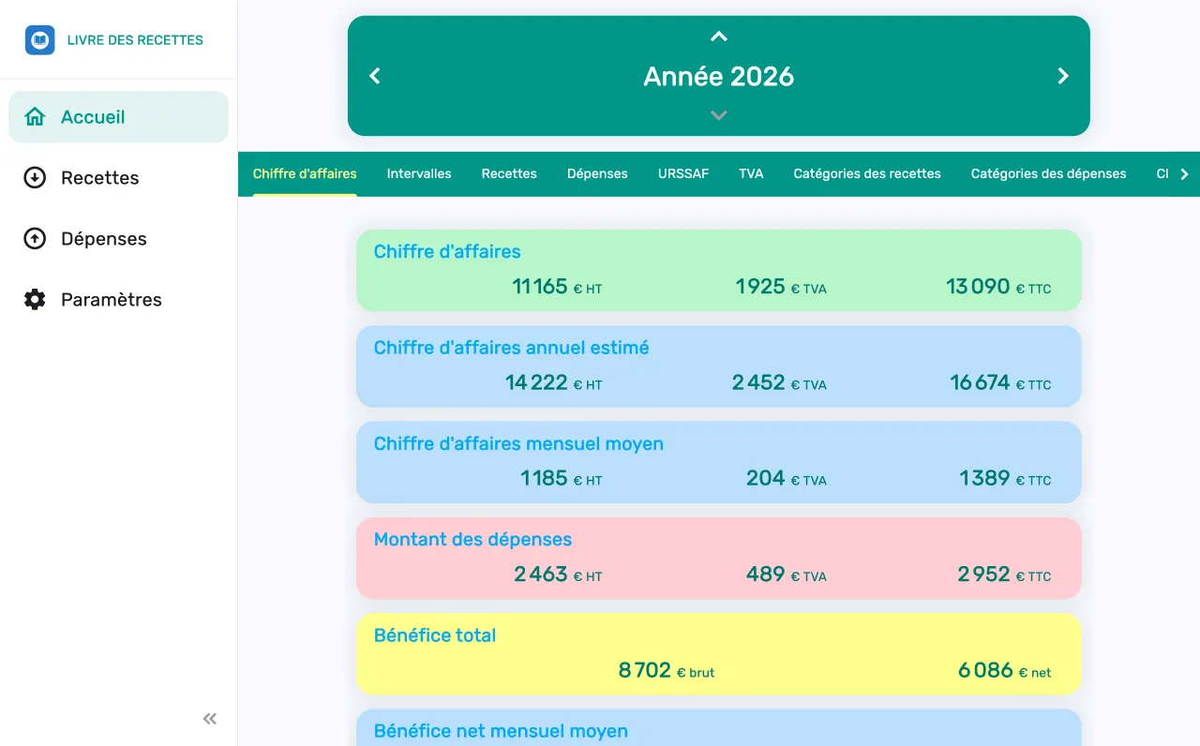Open the Recettes tab in the tab bar

[x=509, y=174]
